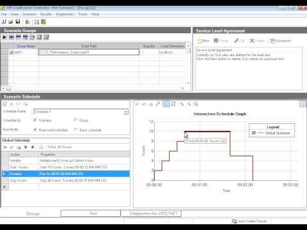
Task: Open the Tools menu
Action: (x=83, y=14)
